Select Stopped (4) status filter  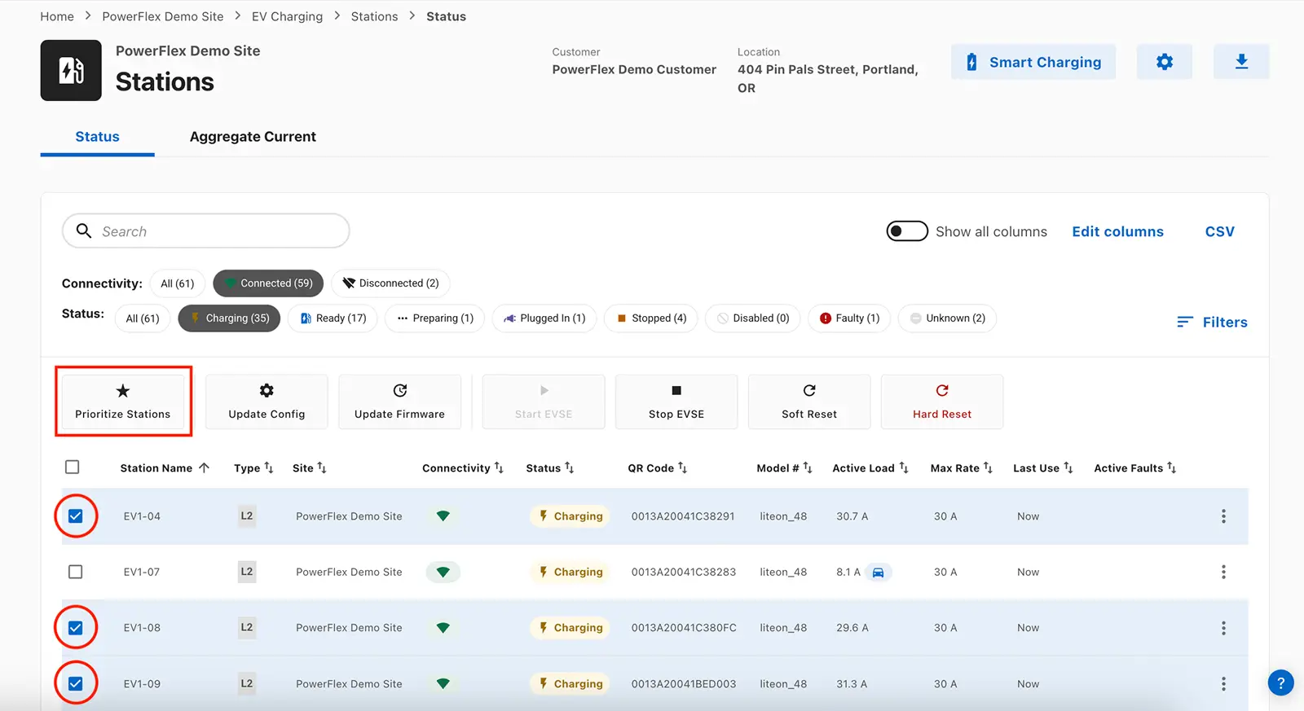(x=651, y=318)
